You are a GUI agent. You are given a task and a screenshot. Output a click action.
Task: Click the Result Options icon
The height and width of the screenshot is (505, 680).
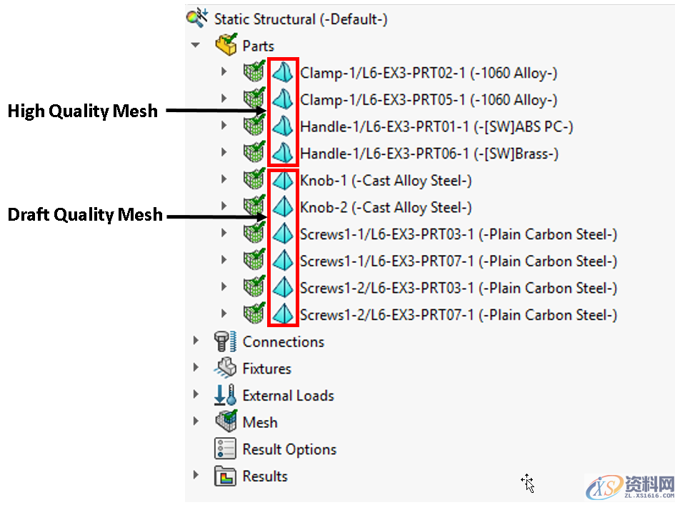click(226, 449)
